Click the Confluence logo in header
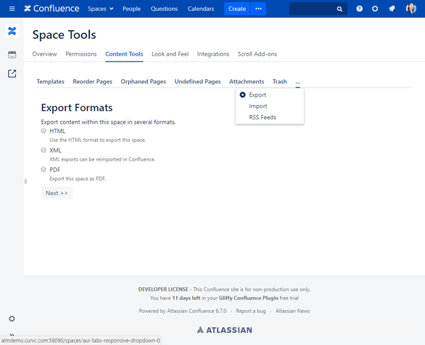425x345 pixels. point(52,9)
